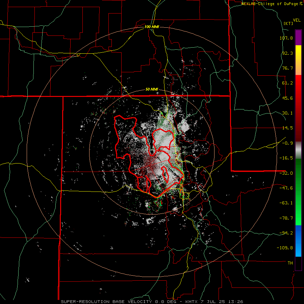Select the -32.0 velocity scale value
The image size is (304, 304).
click(x=286, y=173)
